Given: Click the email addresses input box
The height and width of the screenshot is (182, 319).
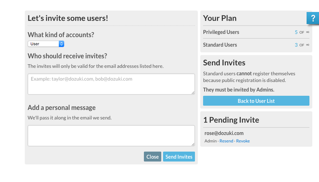Looking at the screenshot, I should pyautogui.click(x=111, y=84).
